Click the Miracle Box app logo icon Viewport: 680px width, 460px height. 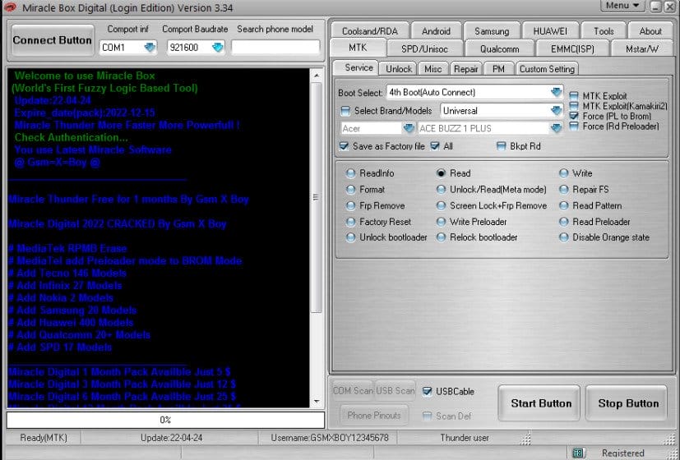(x=9, y=7)
